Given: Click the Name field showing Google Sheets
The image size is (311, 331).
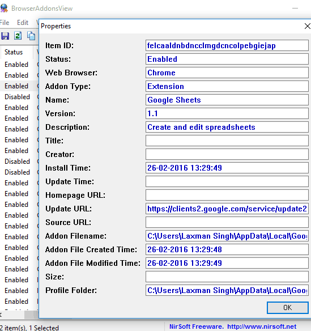Looking at the screenshot, I should tap(227, 100).
